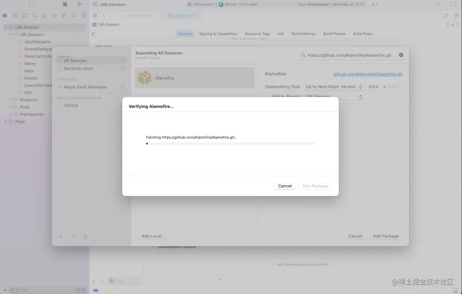Switch to the Signing & Capabilities tab
The image size is (462, 294).
218,34
